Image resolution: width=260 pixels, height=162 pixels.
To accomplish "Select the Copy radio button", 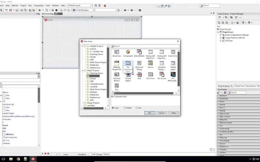I will [113, 108].
